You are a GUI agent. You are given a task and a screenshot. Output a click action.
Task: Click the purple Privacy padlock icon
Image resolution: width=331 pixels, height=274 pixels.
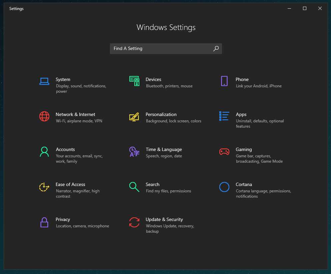[x=44, y=222]
